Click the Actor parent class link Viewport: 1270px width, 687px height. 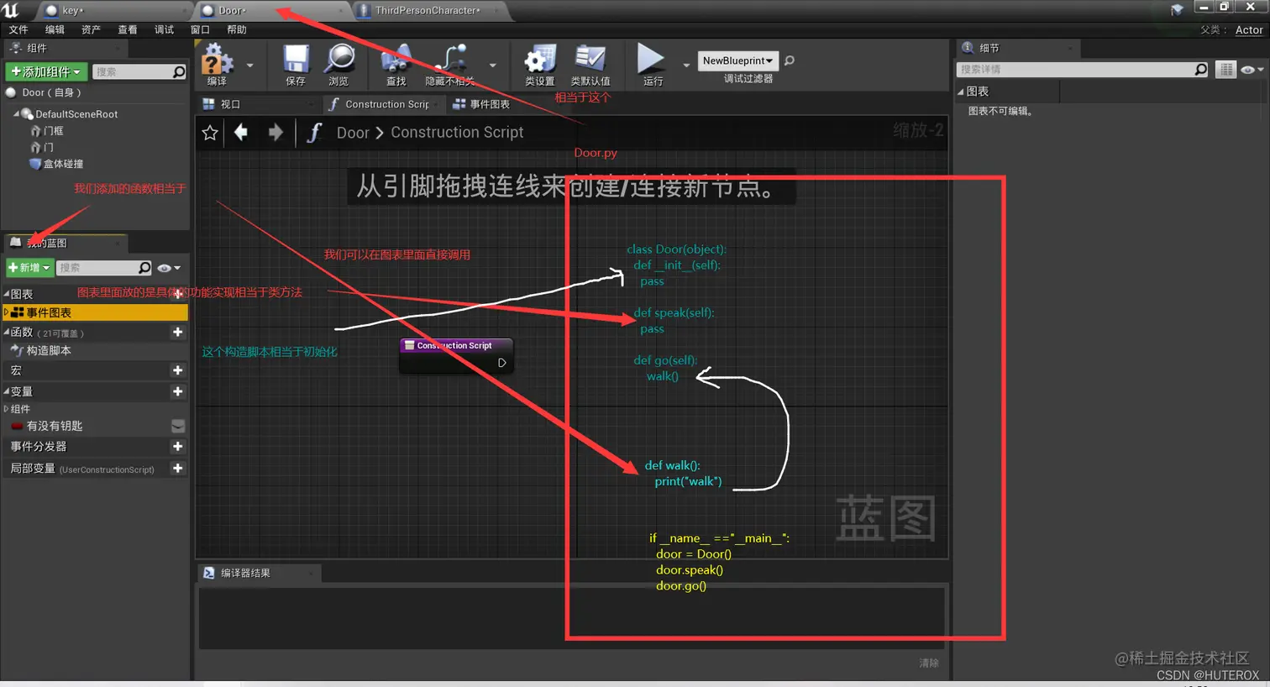tap(1249, 29)
